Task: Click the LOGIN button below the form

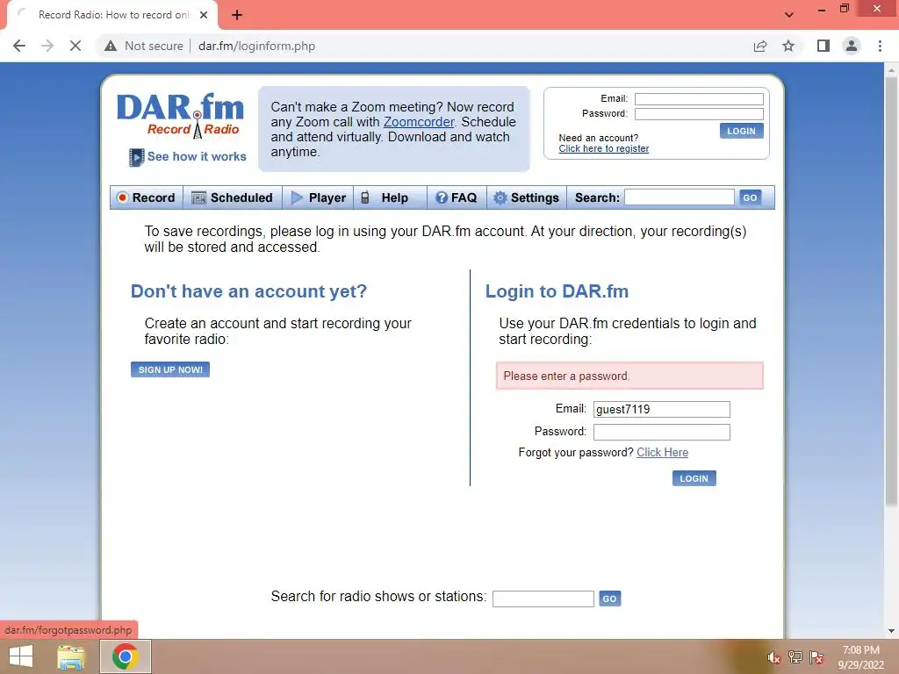Action: pyautogui.click(x=694, y=478)
